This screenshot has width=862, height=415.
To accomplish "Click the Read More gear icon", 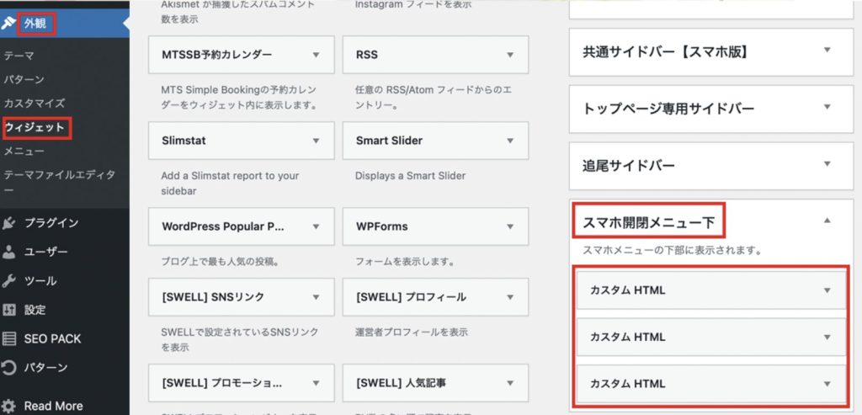I will [9, 406].
